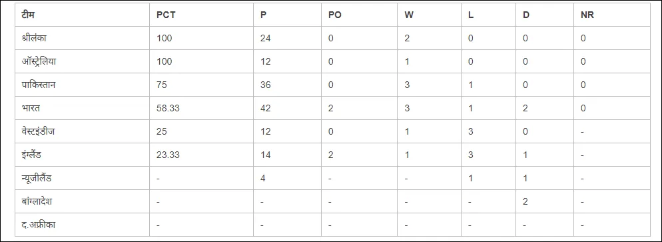Image resolution: width=662 pixels, height=242 pixels.
Task: Select the वेस्टइंडीज team name cell
Action: (83, 131)
